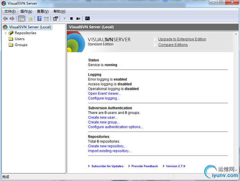Click Subscribe for Updates link
This screenshot has width=240, height=181.
pyautogui.click(x=107, y=166)
